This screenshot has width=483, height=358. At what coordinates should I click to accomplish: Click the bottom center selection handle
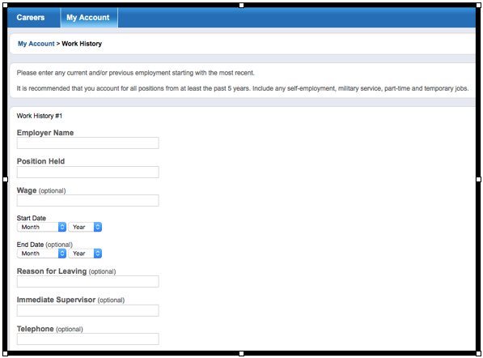click(241, 354)
